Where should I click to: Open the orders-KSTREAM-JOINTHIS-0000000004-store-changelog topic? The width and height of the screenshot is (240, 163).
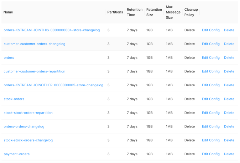pyautogui.click(x=52, y=30)
